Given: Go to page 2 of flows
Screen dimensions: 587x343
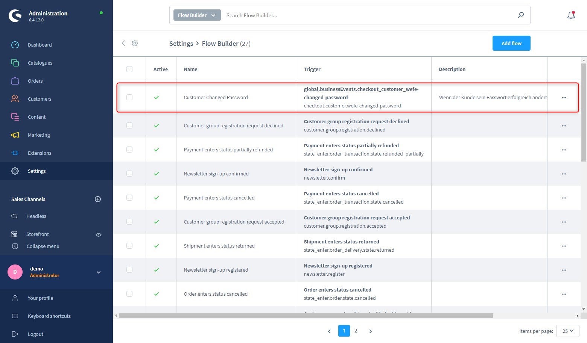Looking at the screenshot, I should point(356,331).
